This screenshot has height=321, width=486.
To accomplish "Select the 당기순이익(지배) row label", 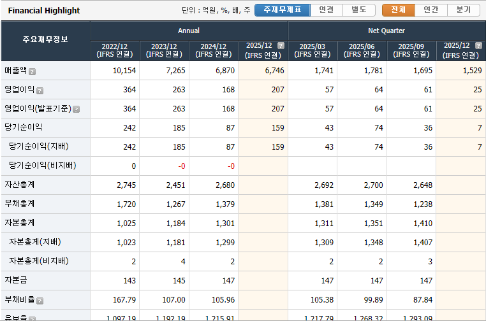I will point(39,146).
